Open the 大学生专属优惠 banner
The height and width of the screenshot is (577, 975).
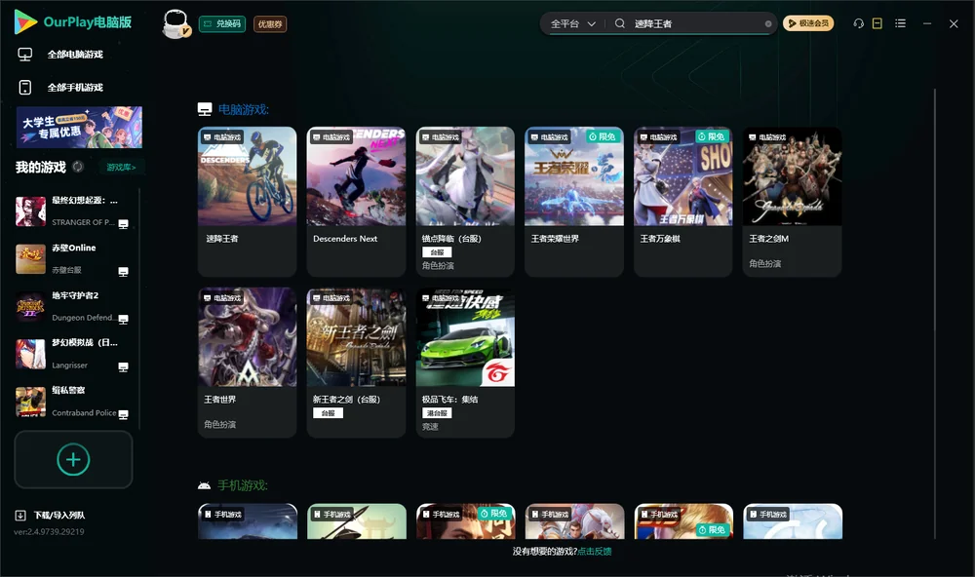79,127
